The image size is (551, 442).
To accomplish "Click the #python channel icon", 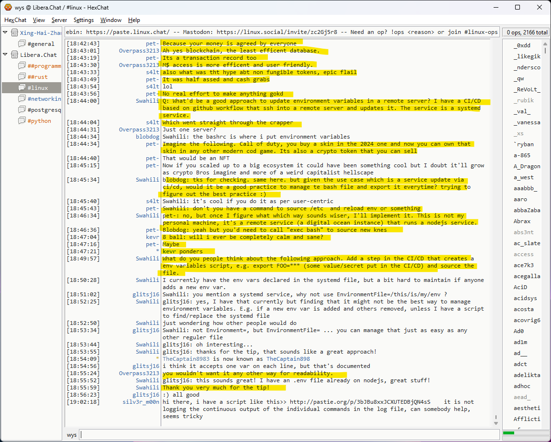I will click(22, 121).
